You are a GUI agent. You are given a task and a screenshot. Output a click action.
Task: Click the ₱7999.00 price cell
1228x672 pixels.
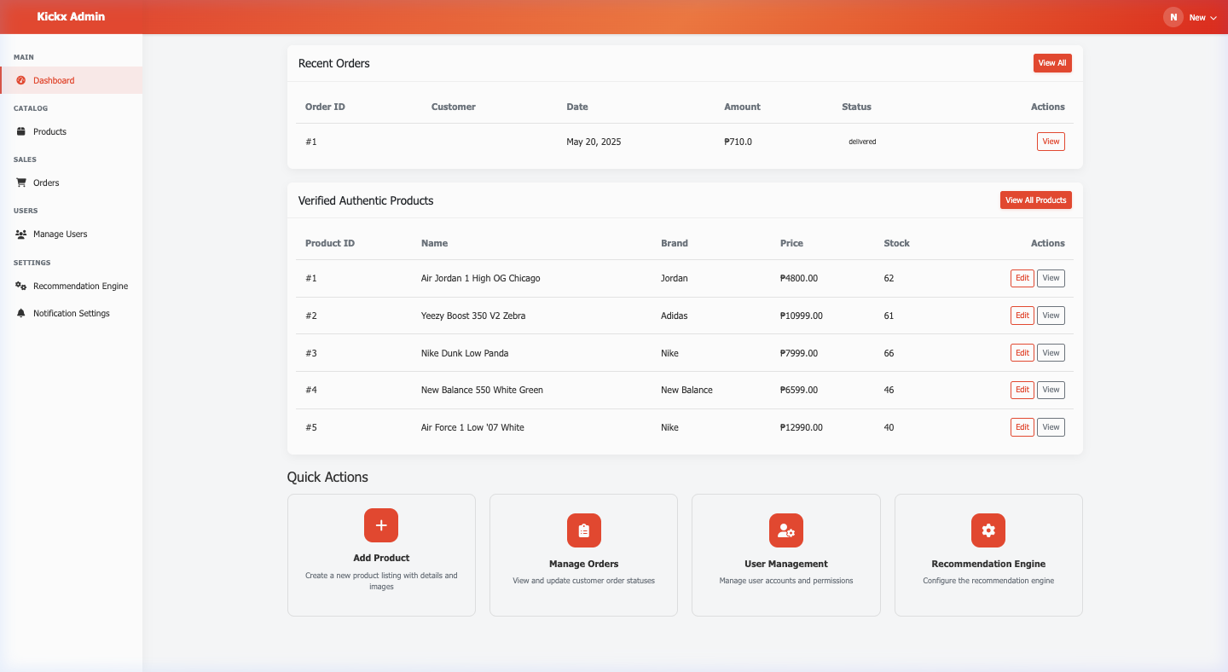point(799,353)
